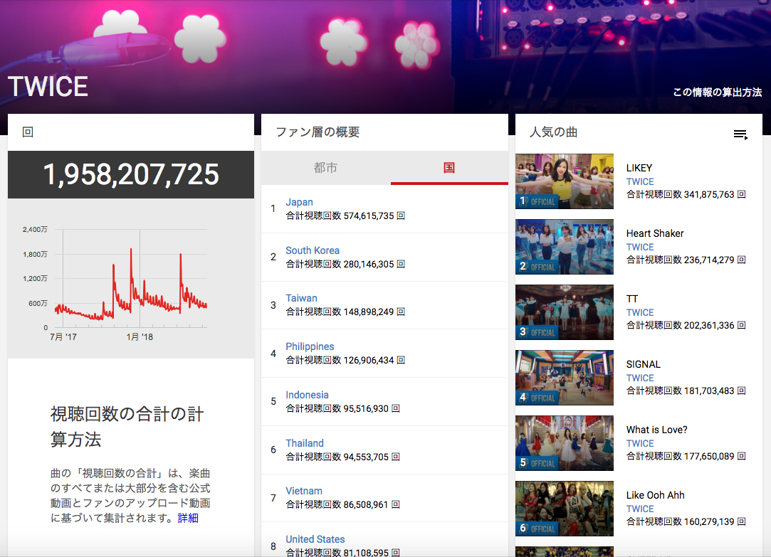
Task: Open TWICE artist link under Heart Shaker
Action: (640, 247)
